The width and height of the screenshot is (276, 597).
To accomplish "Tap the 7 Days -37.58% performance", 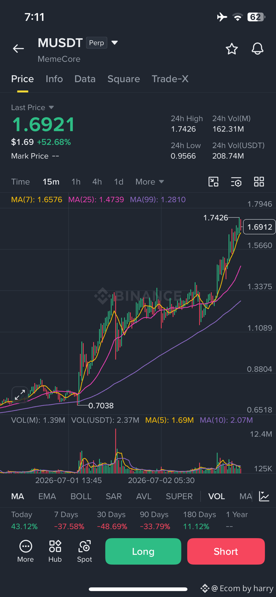I will (69, 520).
